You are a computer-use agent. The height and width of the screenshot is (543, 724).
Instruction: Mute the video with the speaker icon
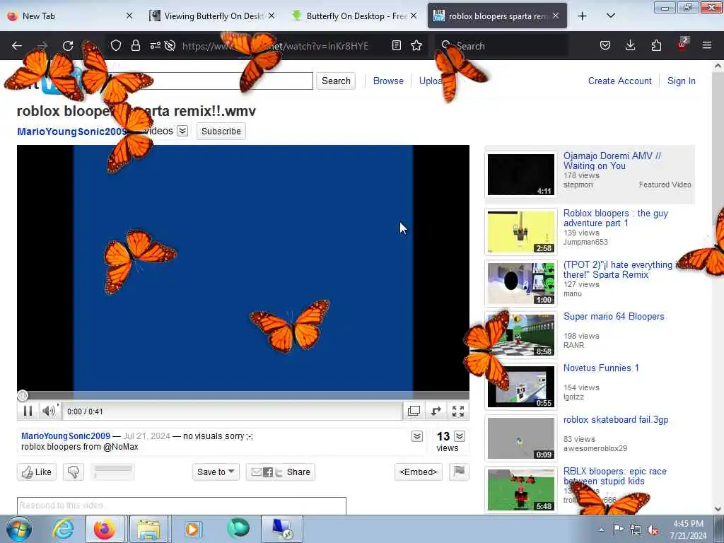[x=49, y=411]
